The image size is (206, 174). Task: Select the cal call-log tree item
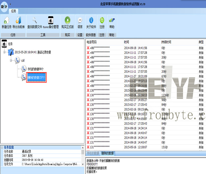pyautogui.click(x=23, y=60)
